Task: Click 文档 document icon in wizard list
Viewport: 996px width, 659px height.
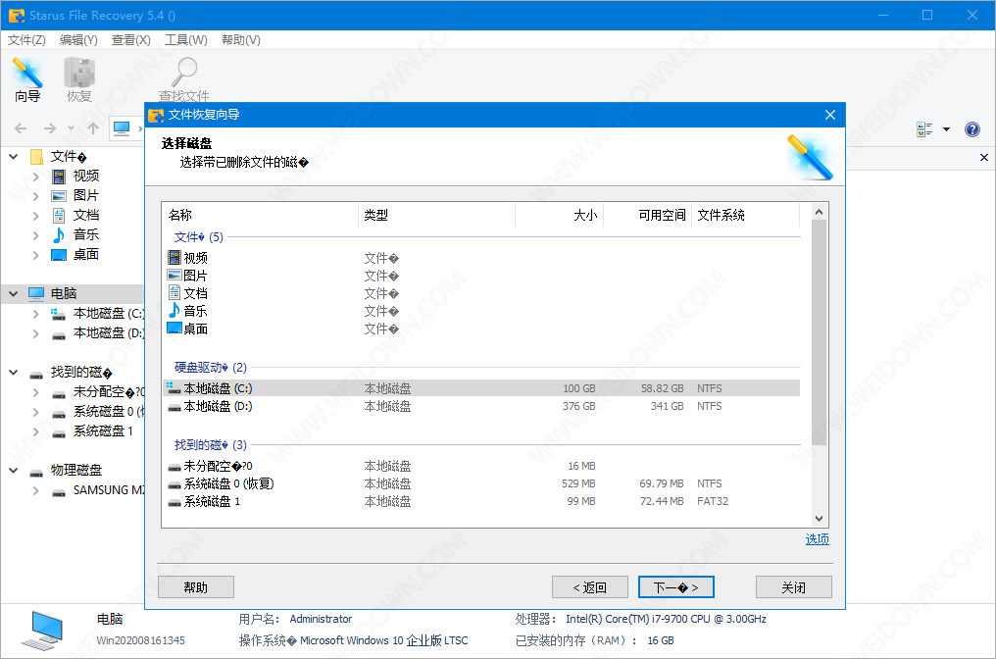Action: pyautogui.click(x=174, y=293)
